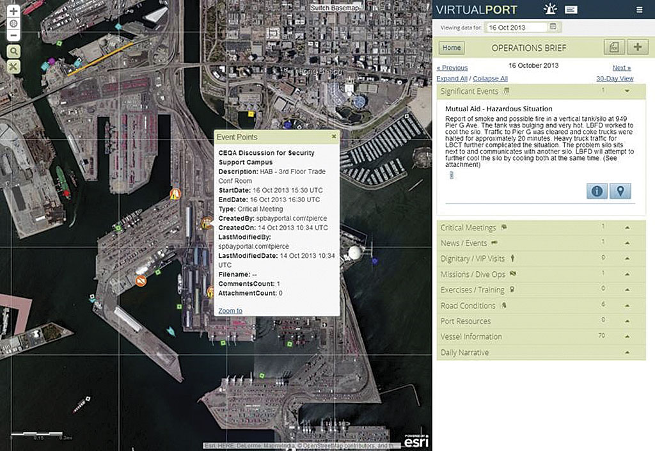Click the orange no-entry circle marker on pier
Image resolution: width=655 pixels, height=451 pixels.
coord(141,281)
